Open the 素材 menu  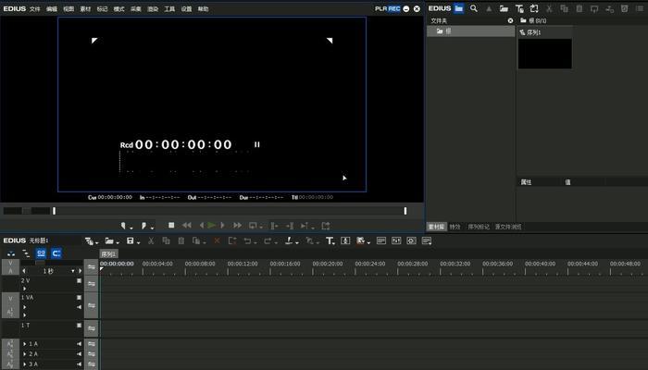coord(85,8)
